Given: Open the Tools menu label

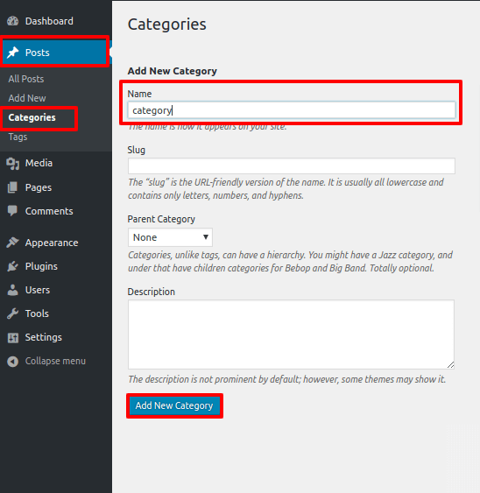Looking at the screenshot, I should click(37, 313).
